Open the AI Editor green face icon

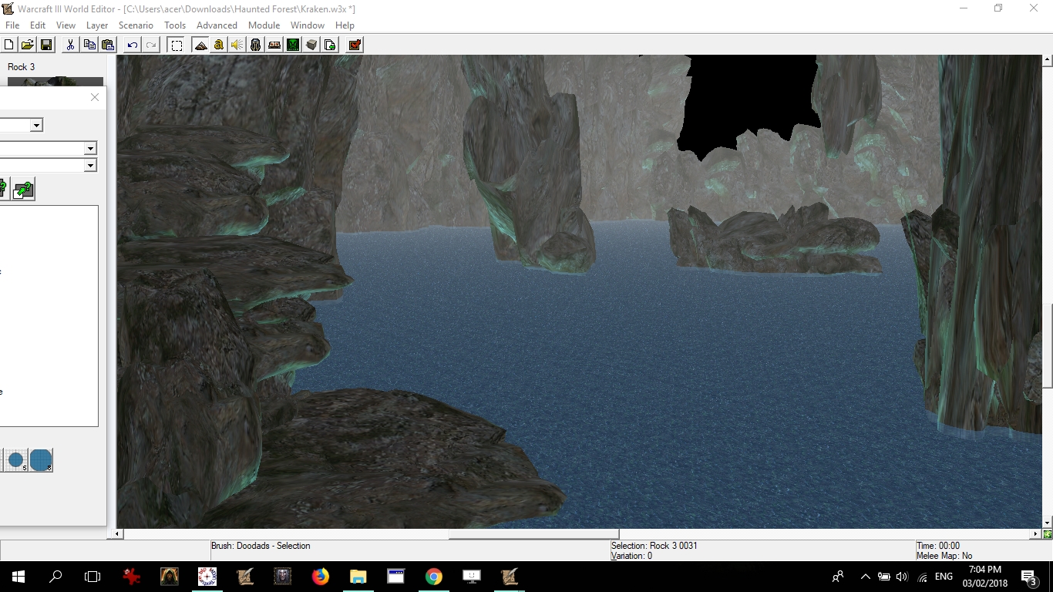tap(293, 45)
